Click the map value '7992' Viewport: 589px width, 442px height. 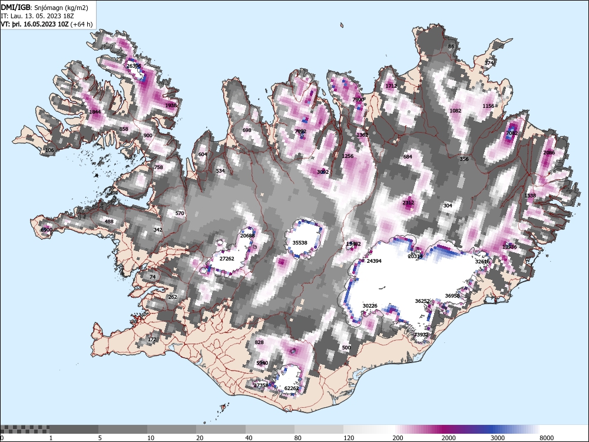point(300,131)
